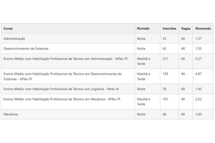Select the Mecânica course in last row

tap(11, 114)
